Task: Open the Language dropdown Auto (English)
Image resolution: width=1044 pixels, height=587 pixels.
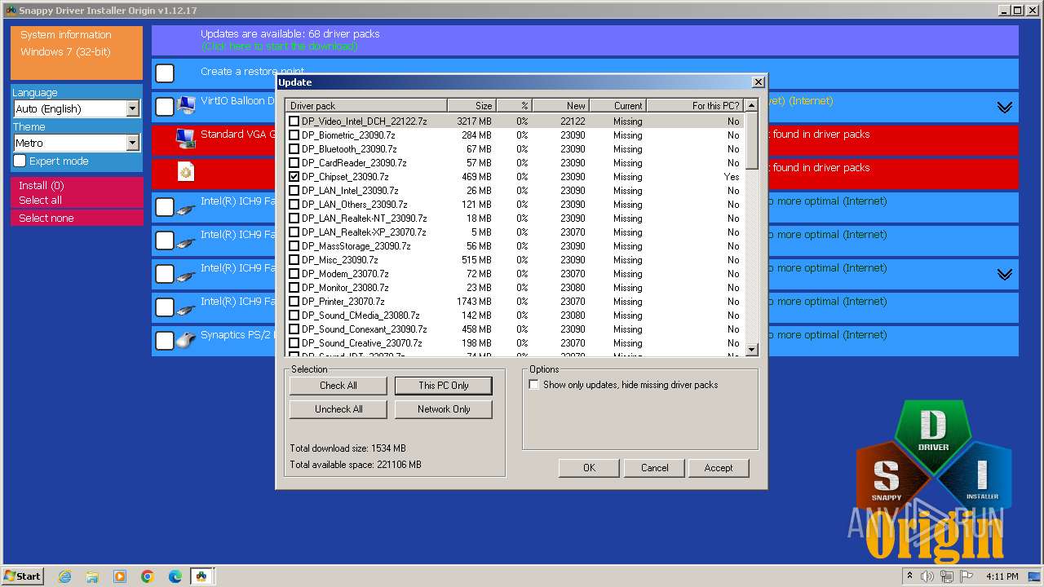Action: [77, 108]
